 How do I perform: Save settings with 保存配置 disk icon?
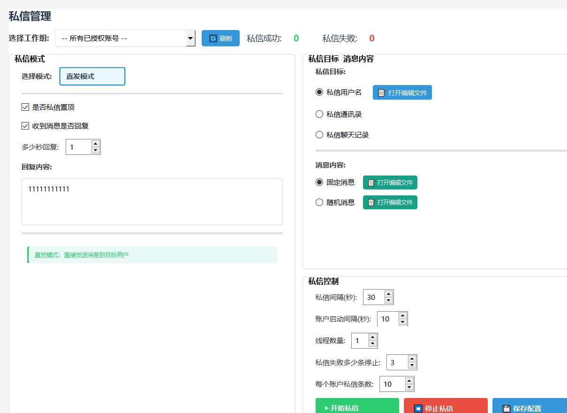pyautogui.click(x=507, y=408)
